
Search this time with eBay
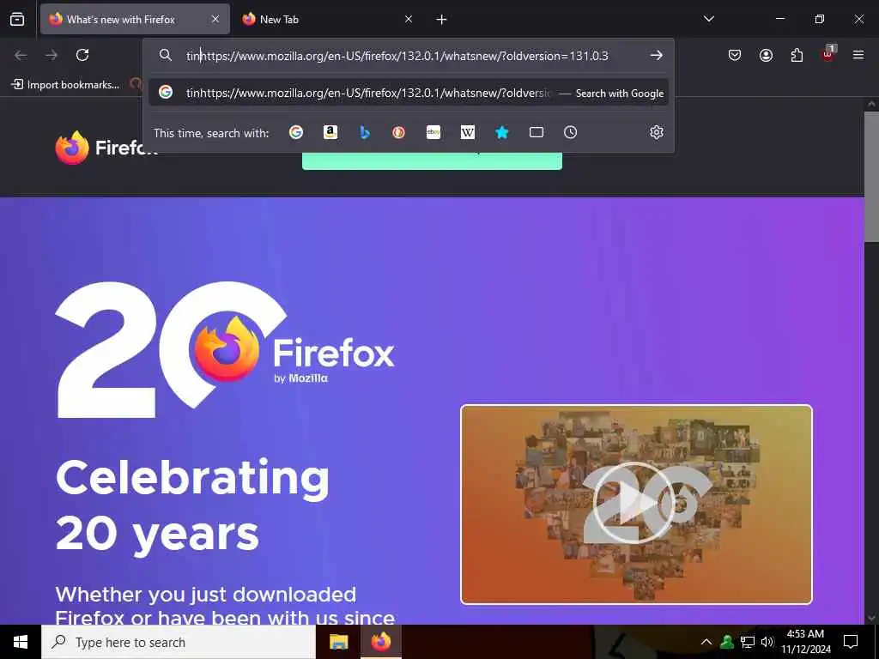[433, 132]
